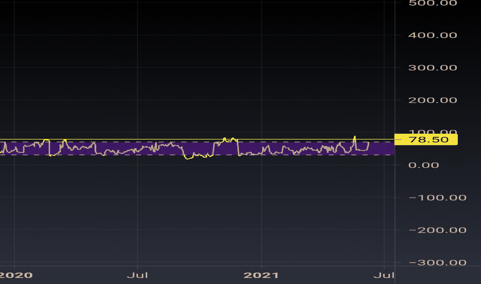Click the Jul label after 2021
Screen dimensions: 481x284
[384, 275]
